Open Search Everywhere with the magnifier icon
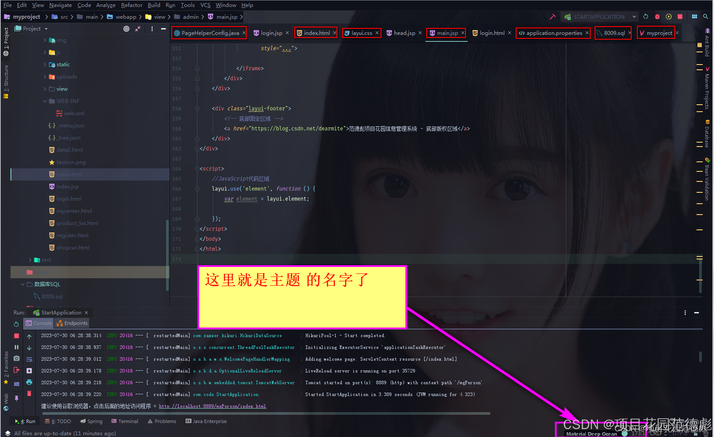Screen dimensions: 714x437 (x=706, y=17)
